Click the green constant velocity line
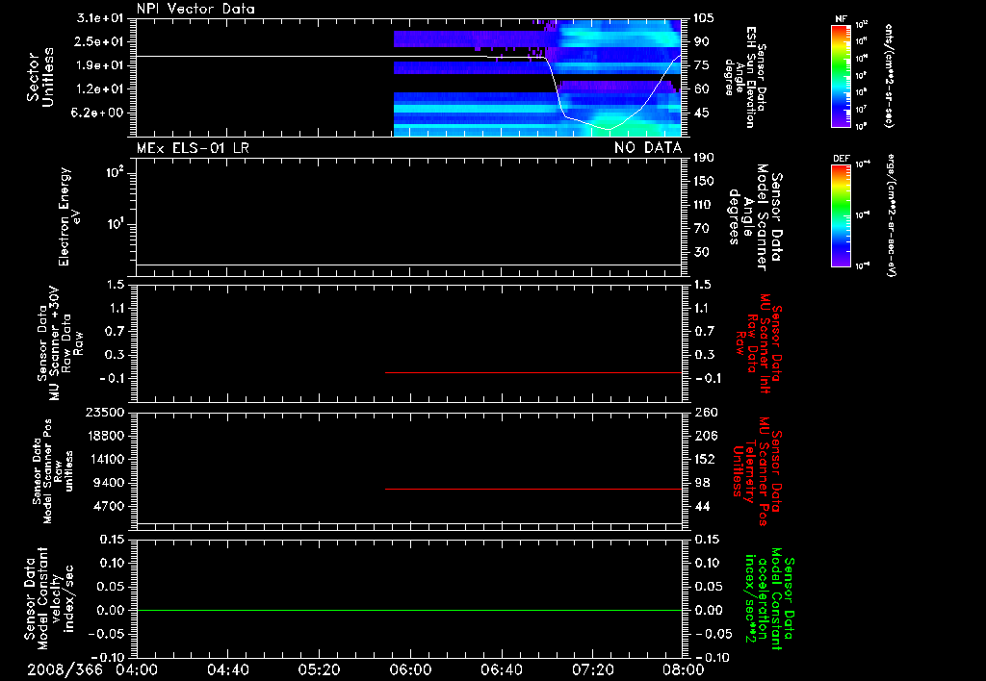Screen dimensions: 986x681 pos(408,610)
